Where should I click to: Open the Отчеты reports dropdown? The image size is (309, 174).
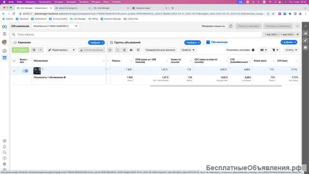[x=291, y=50]
